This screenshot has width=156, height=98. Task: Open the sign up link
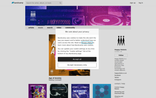(x=133, y=3)
